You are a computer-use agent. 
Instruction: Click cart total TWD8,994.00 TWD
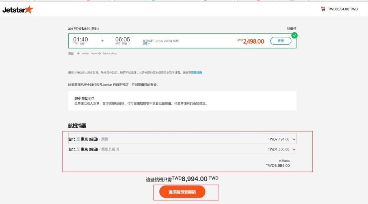[342, 9]
